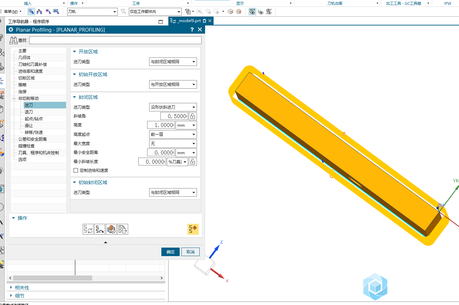The image size is (459, 305).
Task: Open 初始封闭区域 进刀类型 dropdown
Action: 173,193
